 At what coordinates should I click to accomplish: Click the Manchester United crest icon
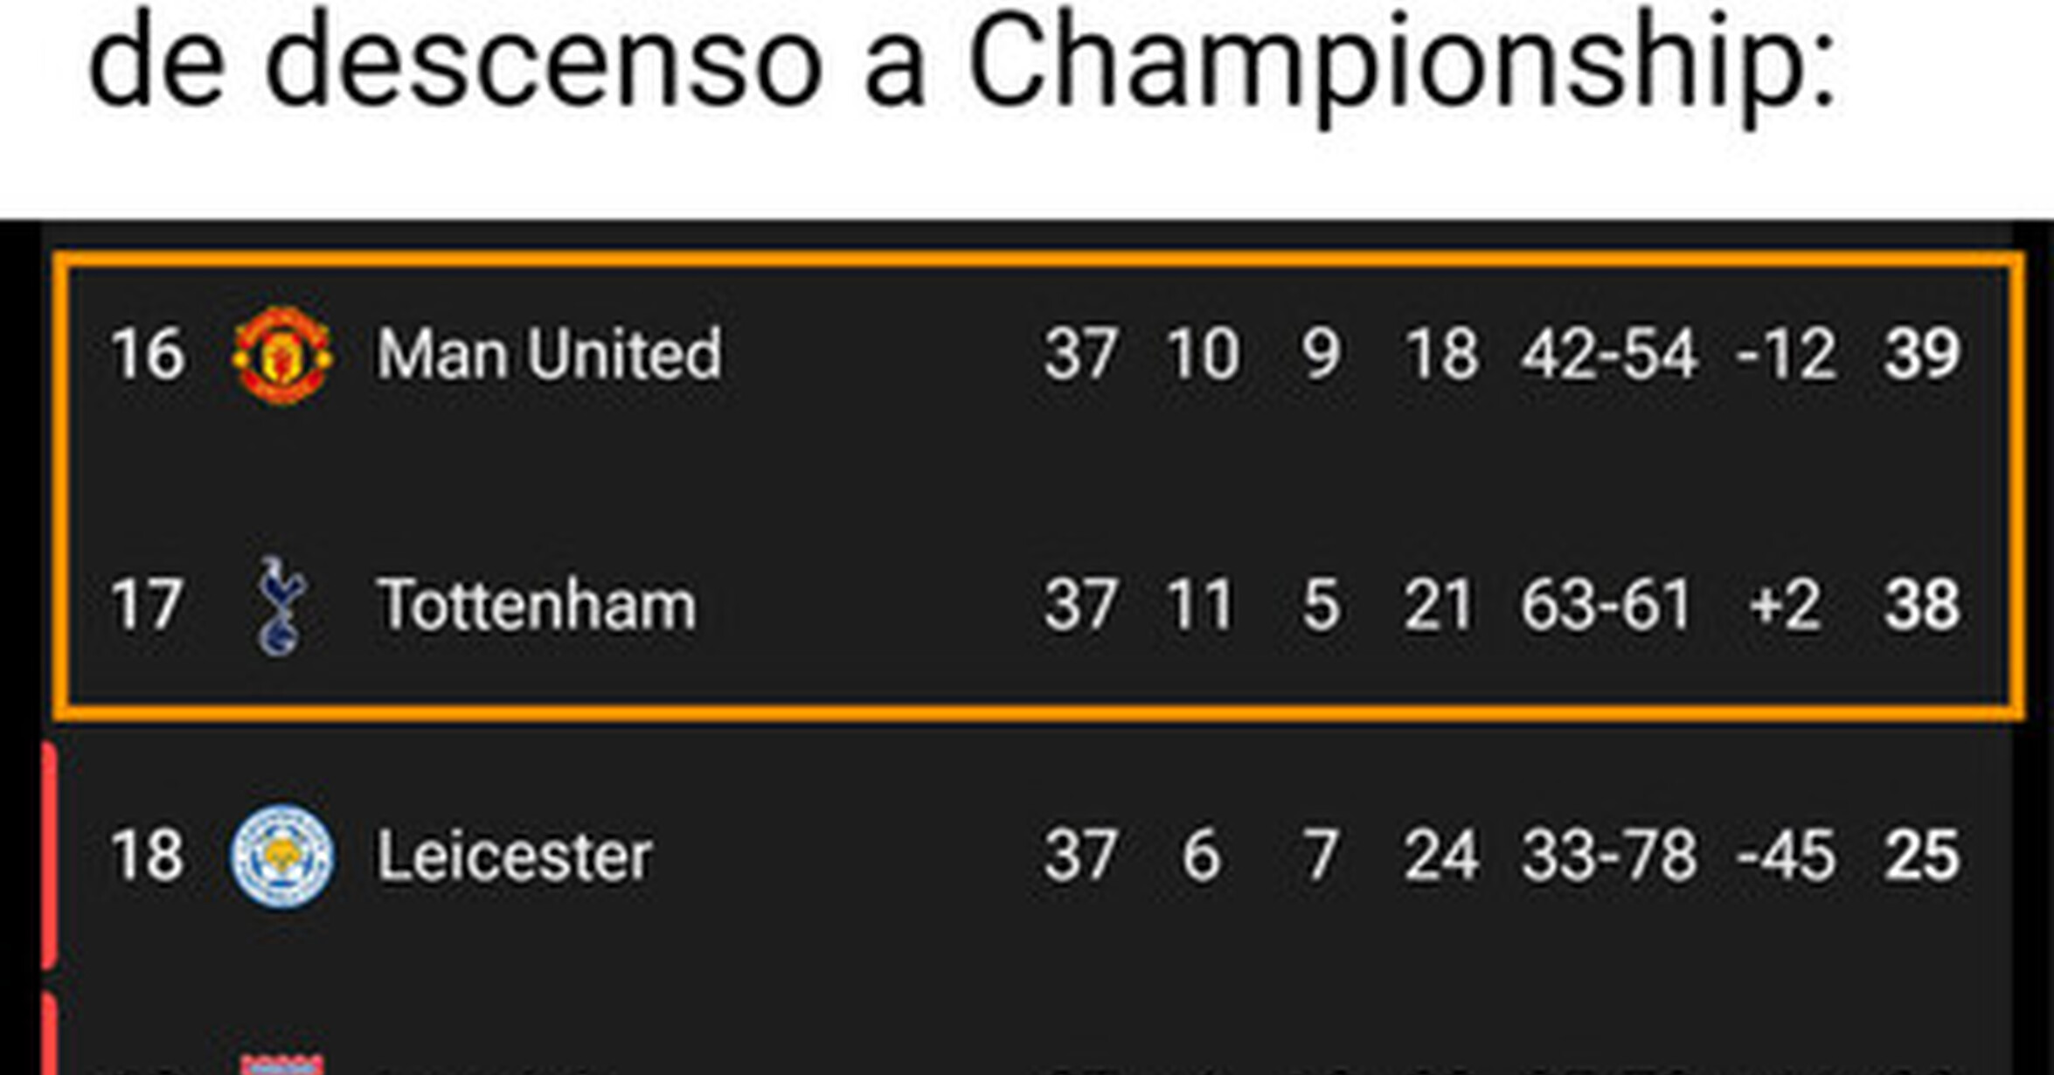281,355
